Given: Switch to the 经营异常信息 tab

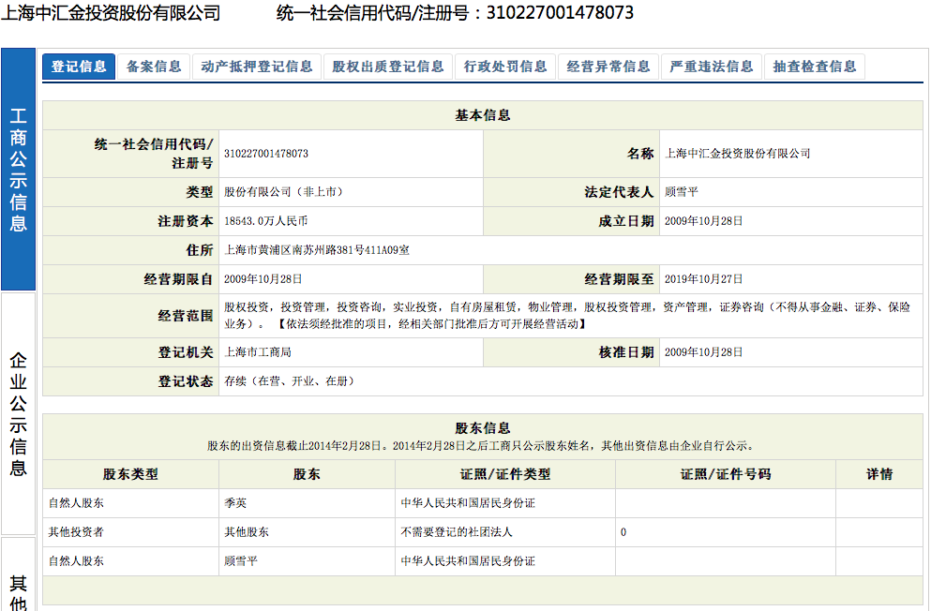Looking at the screenshot, I should click(608, 67).
